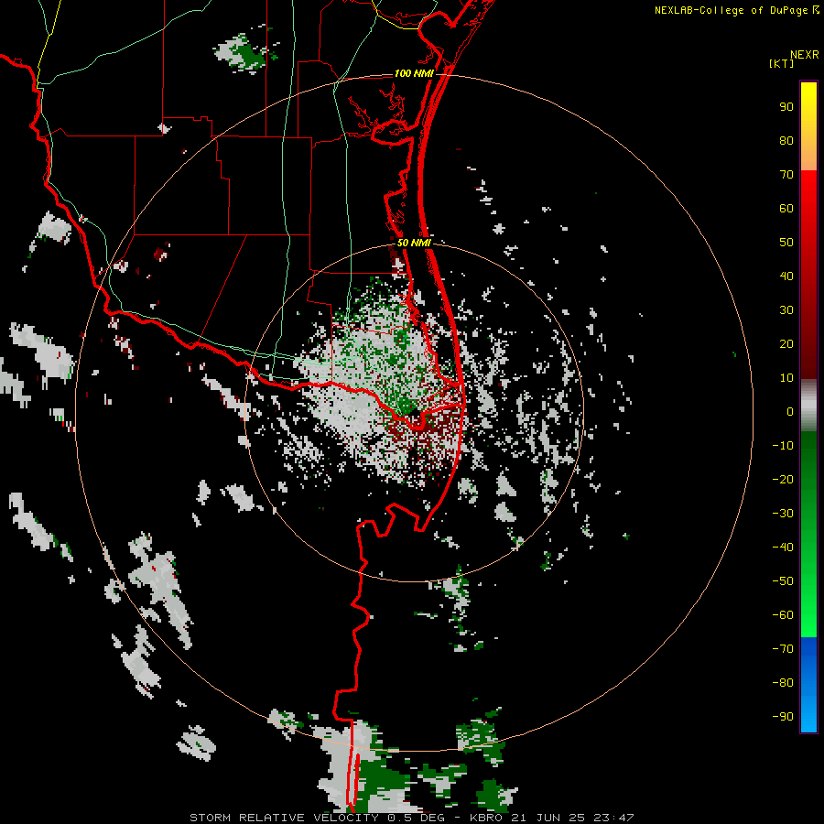
Task: Click the -30 value on the velocity scale
Action: [x=783, y=514]
